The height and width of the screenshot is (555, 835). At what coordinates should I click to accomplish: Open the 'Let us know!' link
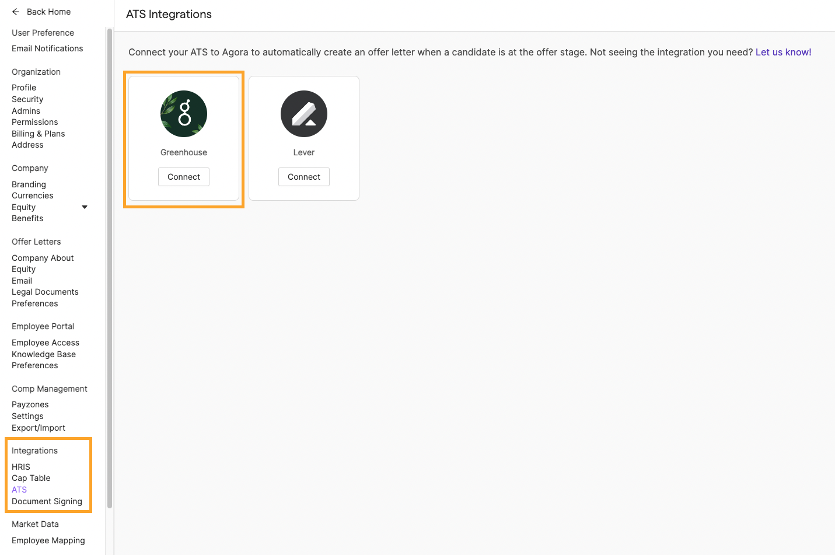(783, 52)
